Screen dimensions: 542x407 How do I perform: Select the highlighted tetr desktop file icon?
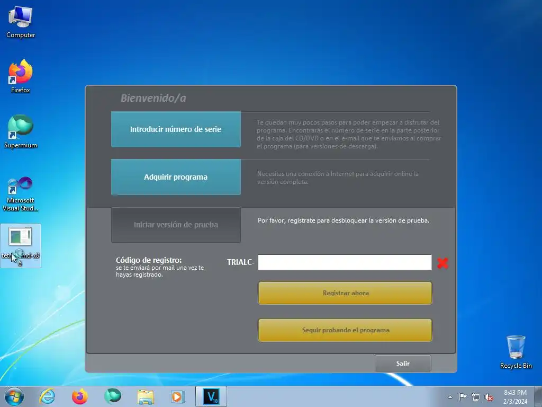pos(21,246)
